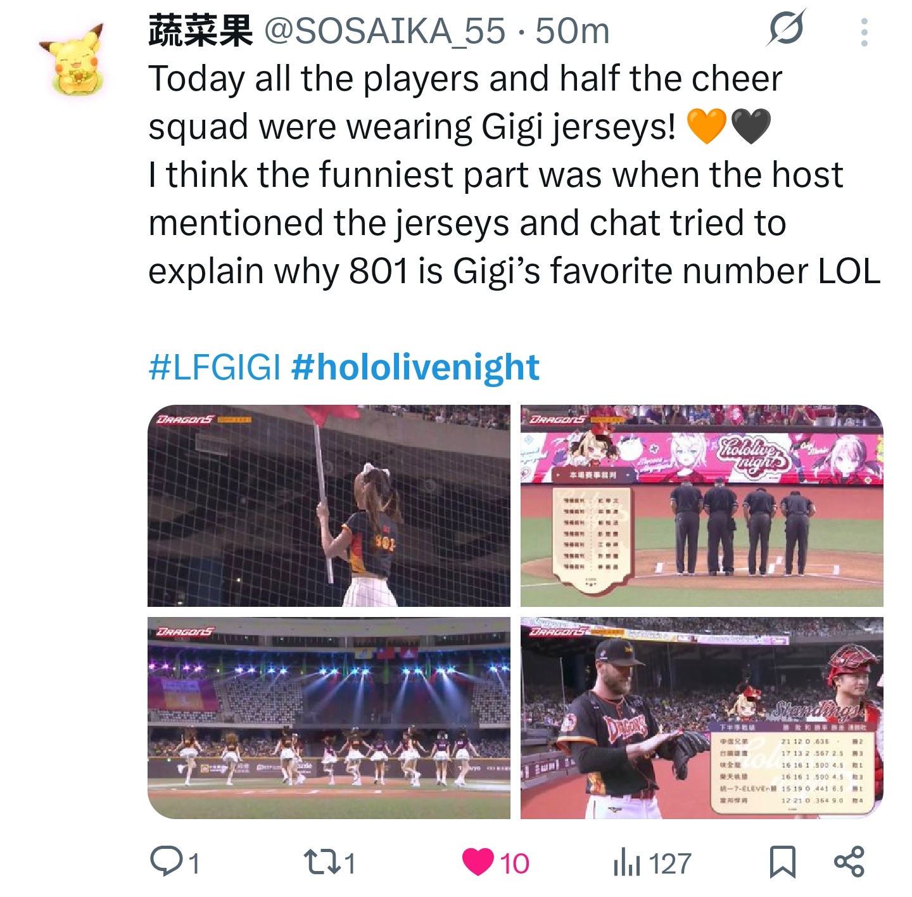Open cheerleader with flag photo
Image resolution: width=912 pixels, height=897 pixels.
coord(329,506)
